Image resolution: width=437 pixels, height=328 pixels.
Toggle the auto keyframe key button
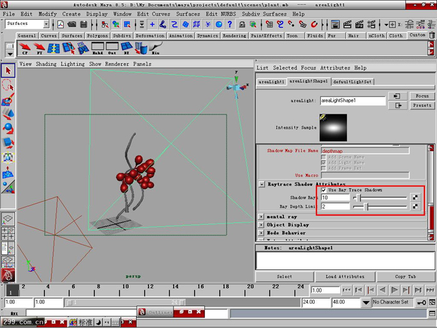click(421, 302)
